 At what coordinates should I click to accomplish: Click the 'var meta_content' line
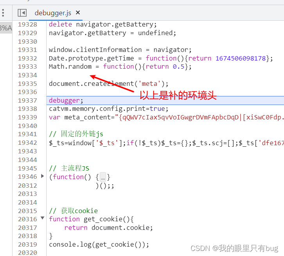(166, 117)
